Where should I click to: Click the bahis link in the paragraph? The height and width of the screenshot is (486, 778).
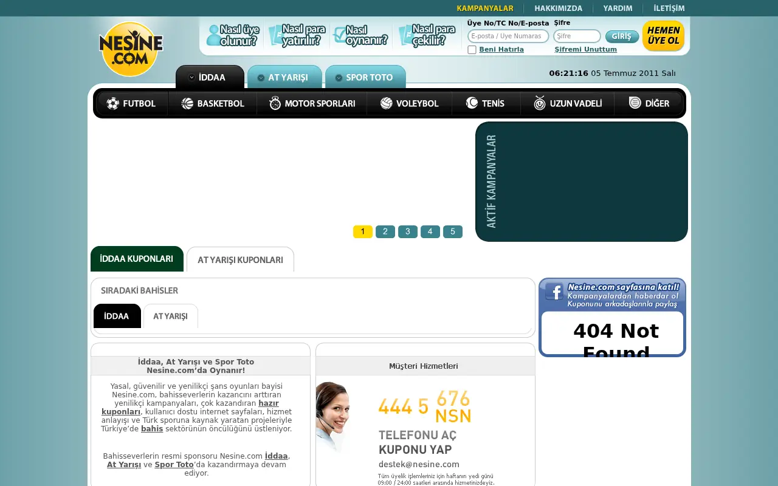click(x=152, y=429)
